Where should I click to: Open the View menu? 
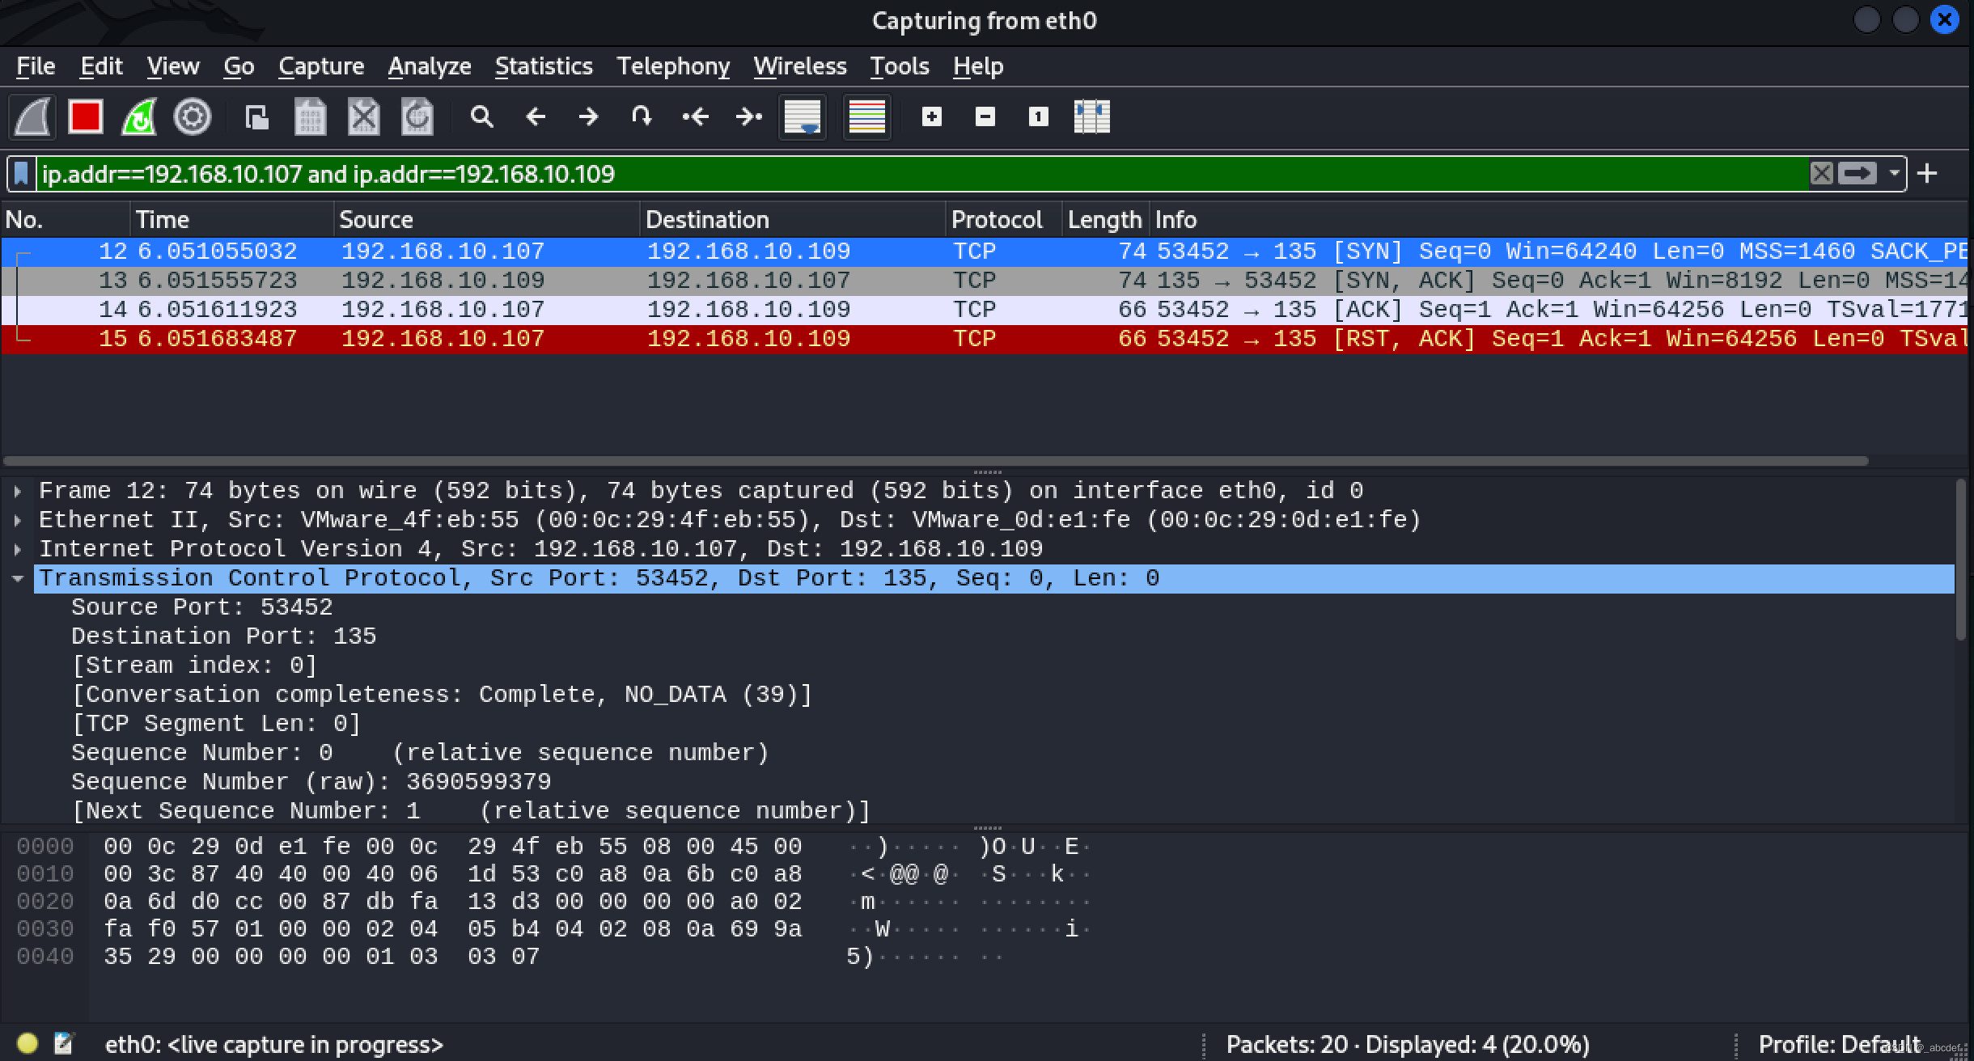(173, 66)
